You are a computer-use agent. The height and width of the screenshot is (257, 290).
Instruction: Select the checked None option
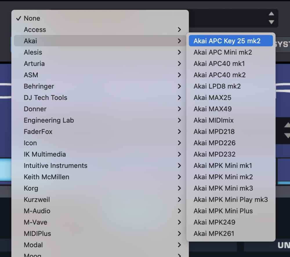tap(100, 18)
